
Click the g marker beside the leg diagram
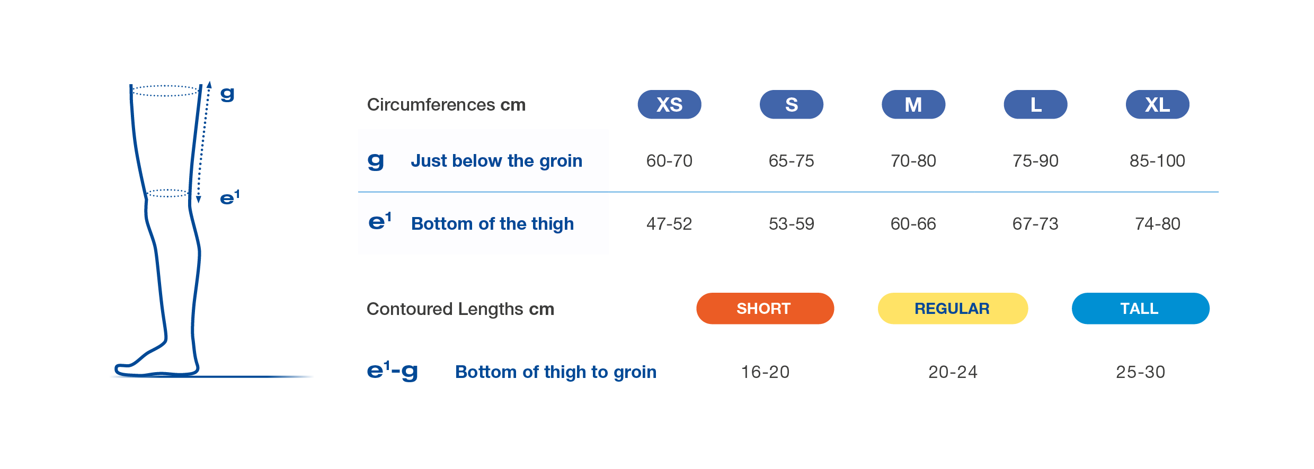click(227, 94)
